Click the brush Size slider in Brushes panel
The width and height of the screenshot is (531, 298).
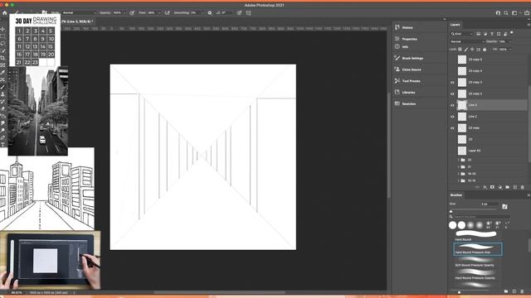pyautogui.click(x=474, y=210)
